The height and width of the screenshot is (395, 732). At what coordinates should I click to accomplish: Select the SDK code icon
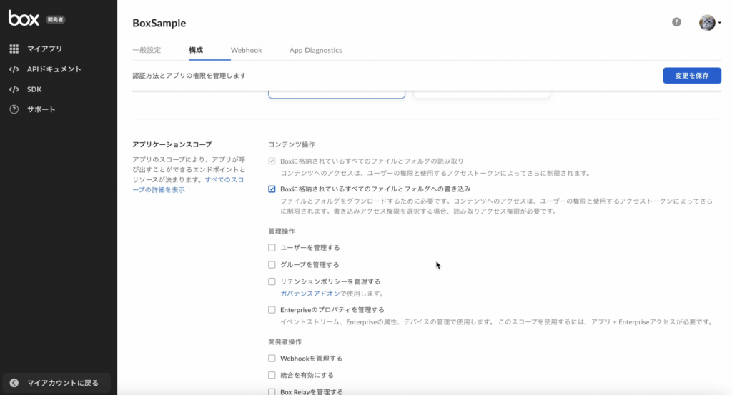[x=14, y=89]
